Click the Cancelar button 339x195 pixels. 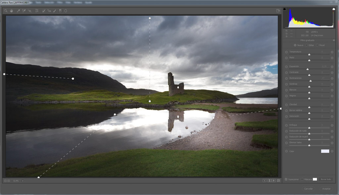click(x=308, y=189)
